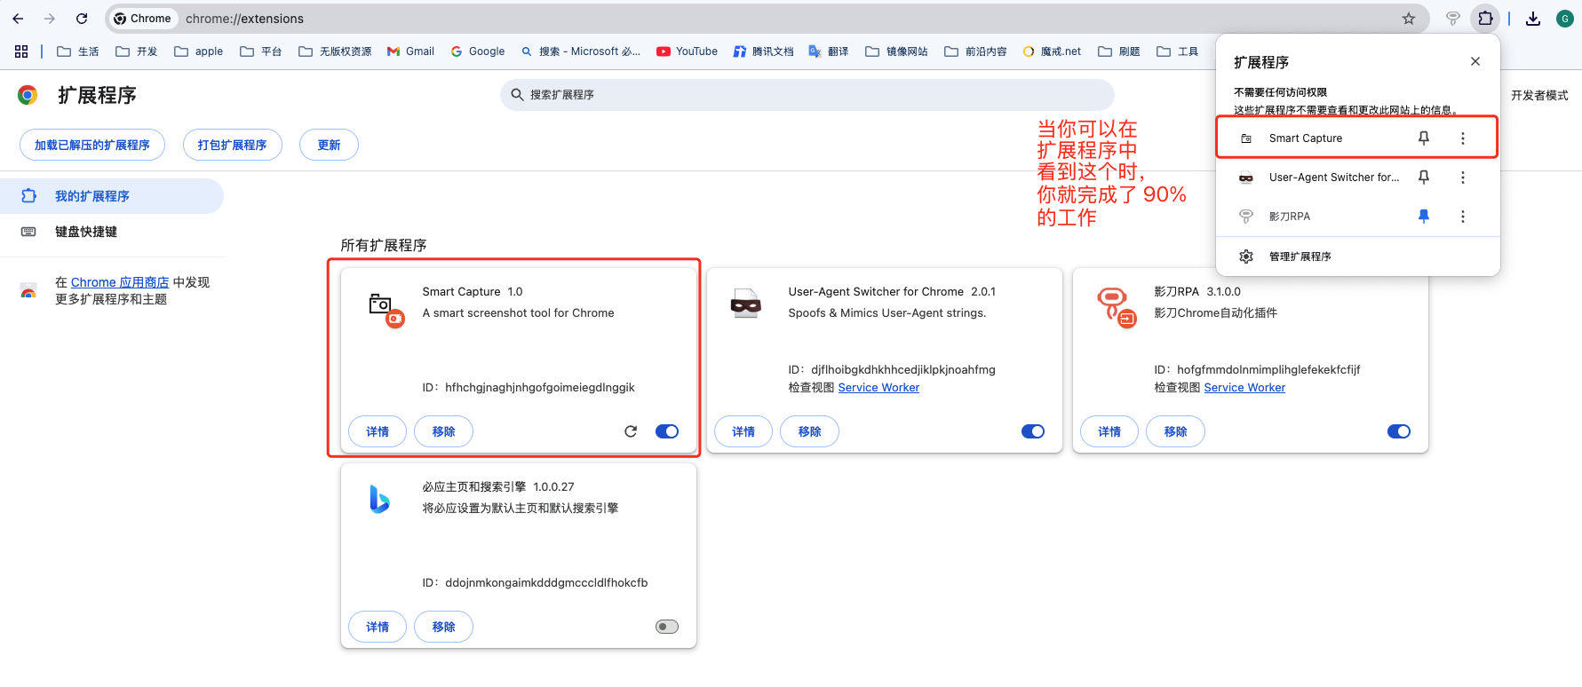This screenshot has height=687, width=1582.
Task: Open Service Worker link for 影刀RPA
Action: (1244, 388)
